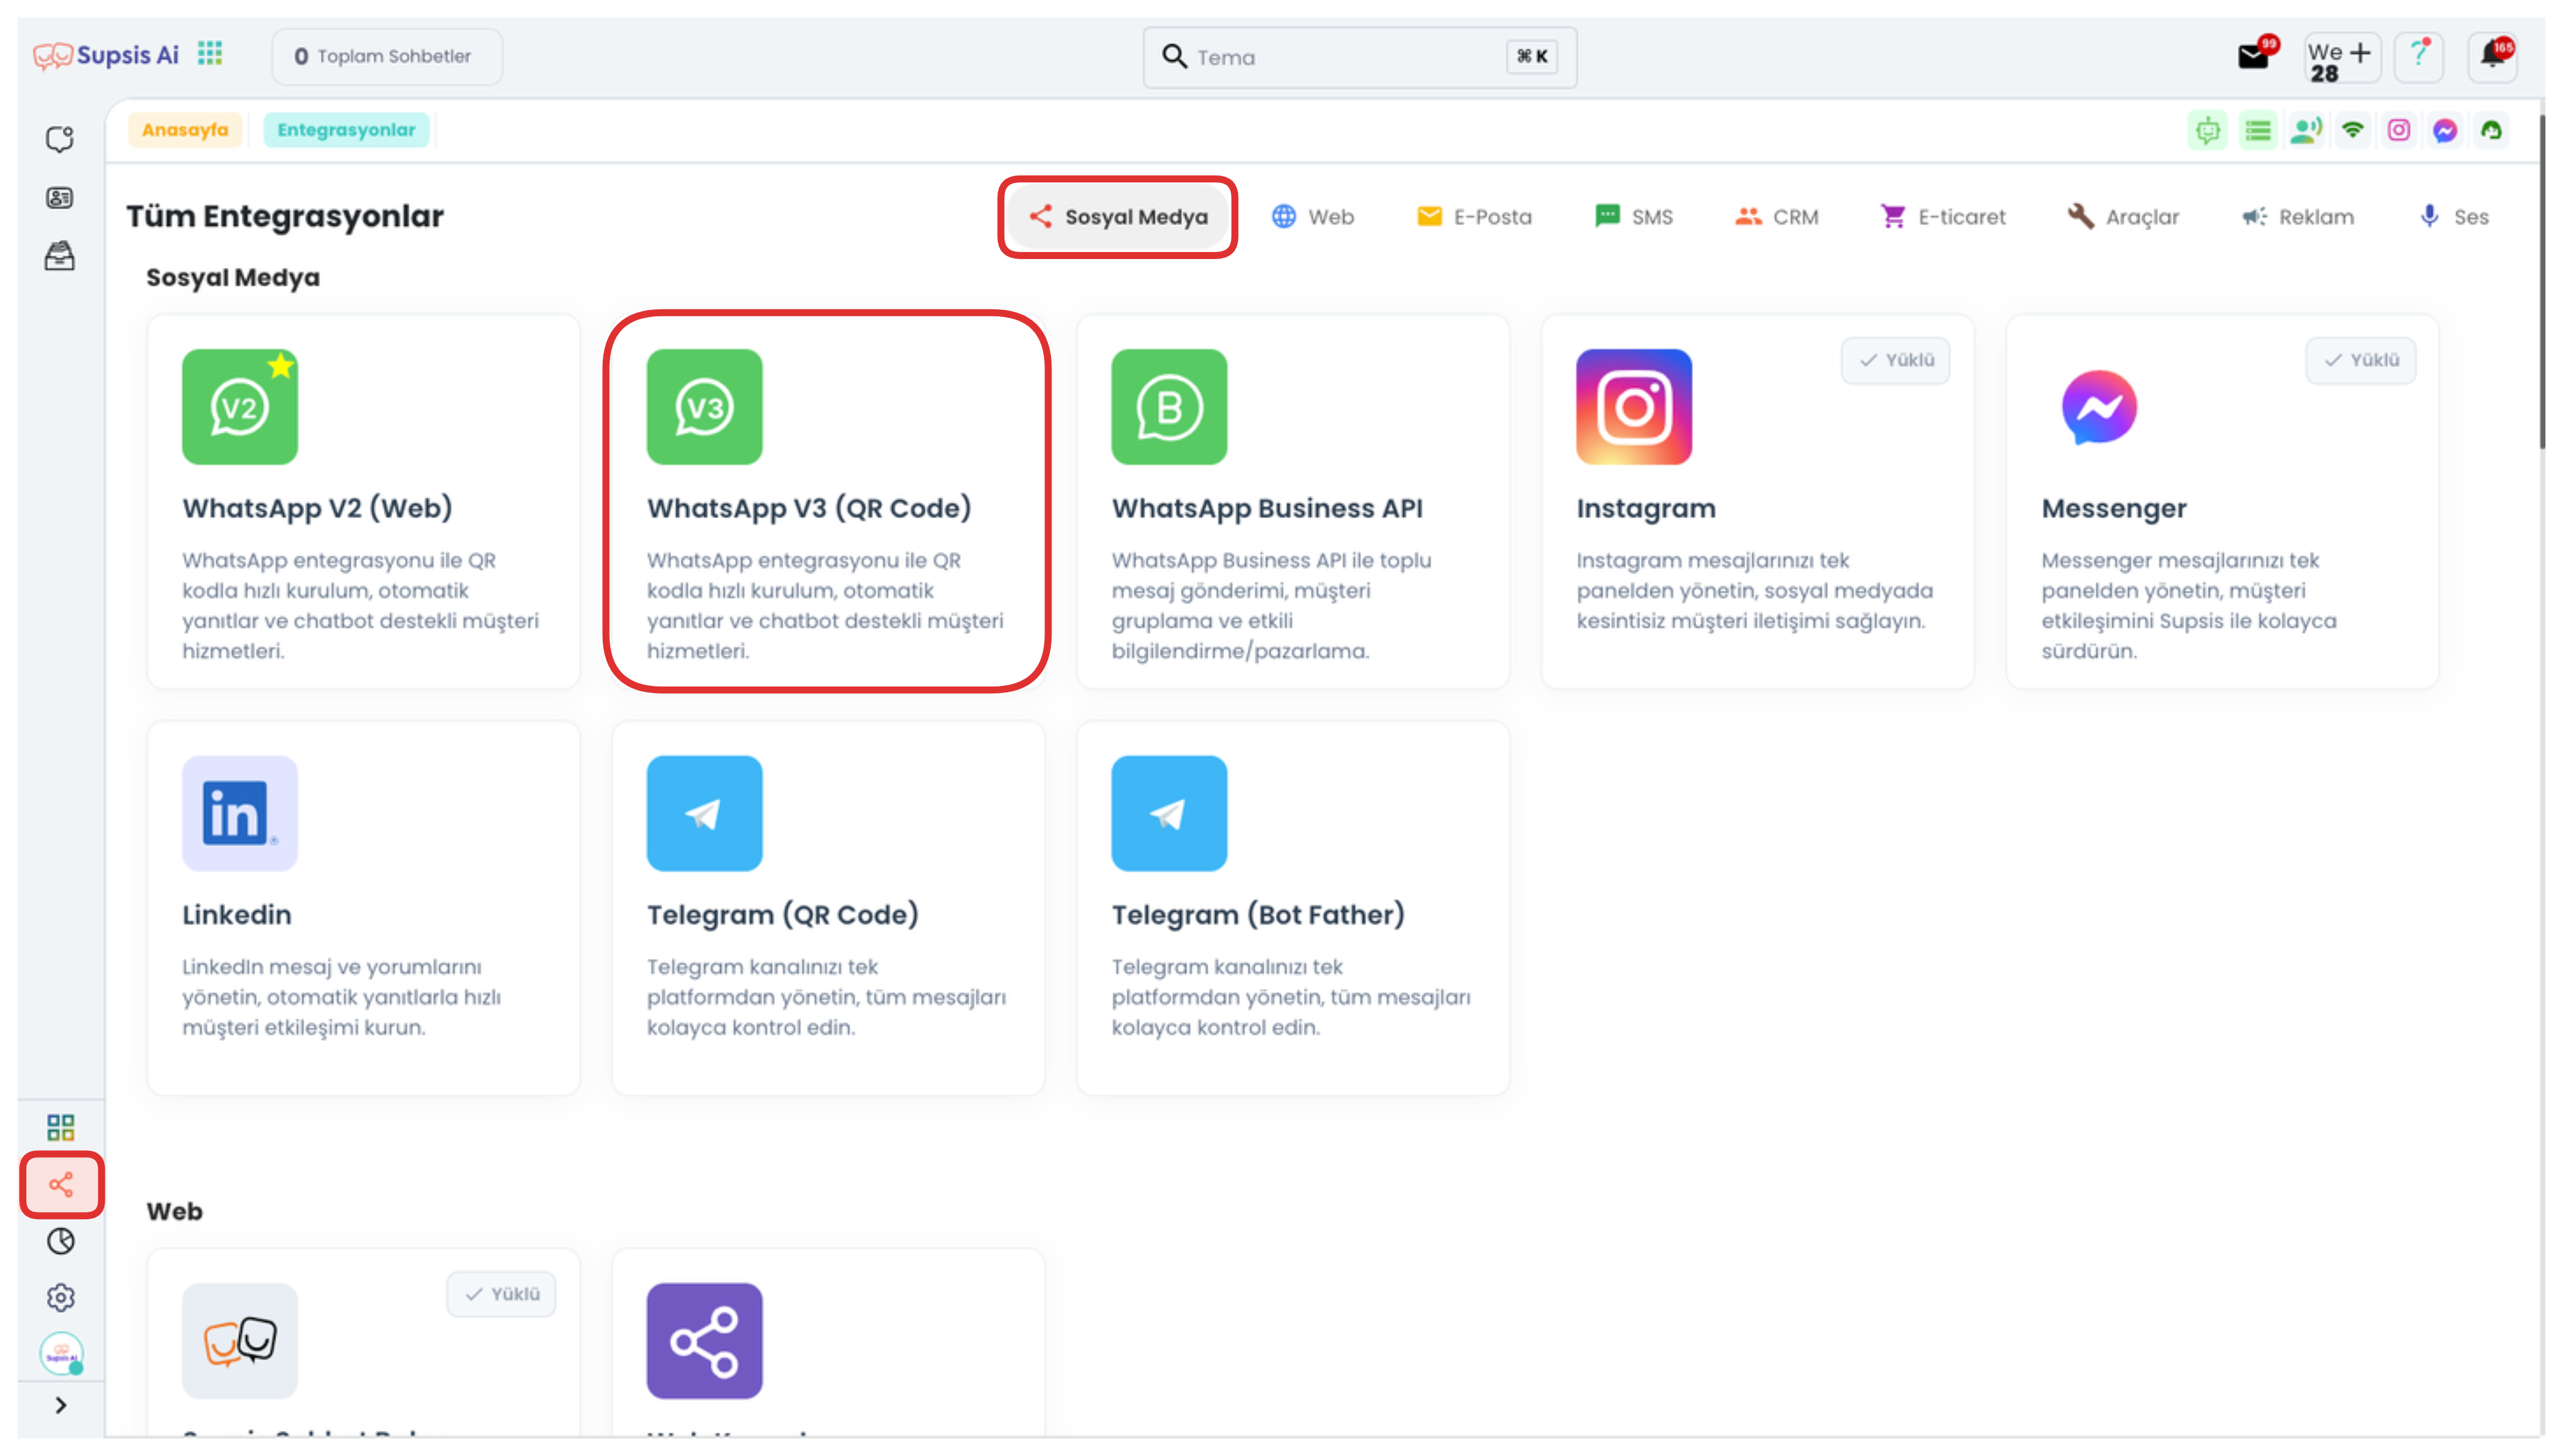2563x1456 pixels.
Task: Open the integrations share icon in sidebar
Action: tap(61, 1185)
